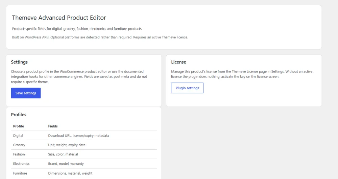Image resolution: width=338 pixels, height=179 pixels.
Task: Select the Grocery profile cell
Action: [19, 145]
